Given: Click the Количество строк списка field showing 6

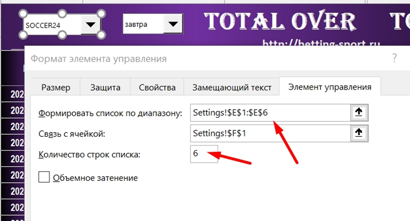Looking at the screenshot, I should click(x=204, y=154).
